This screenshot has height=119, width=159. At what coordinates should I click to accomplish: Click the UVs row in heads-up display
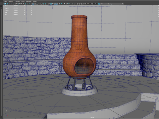(18, 15)
